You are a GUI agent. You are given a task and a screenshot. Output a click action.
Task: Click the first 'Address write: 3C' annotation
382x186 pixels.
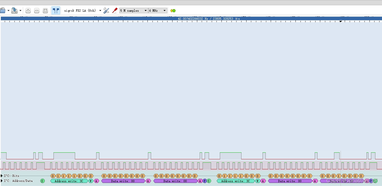[69, 181]
